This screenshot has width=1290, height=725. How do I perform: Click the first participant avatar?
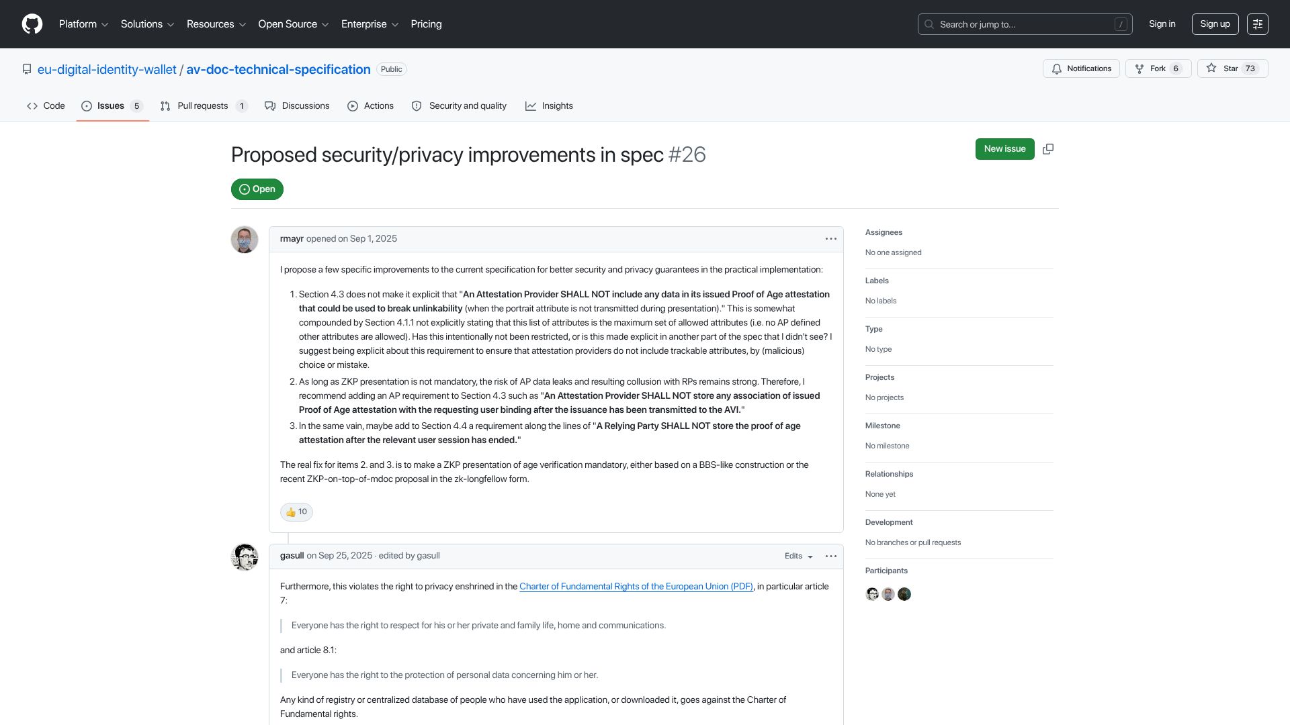click(872, 594)
